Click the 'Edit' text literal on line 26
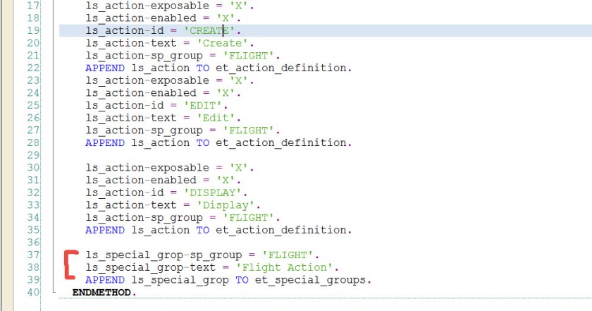 click(216, 118)
